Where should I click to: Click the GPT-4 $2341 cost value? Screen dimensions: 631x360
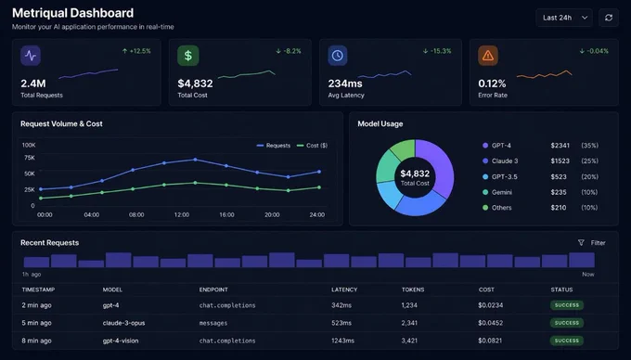coord(560,146)
